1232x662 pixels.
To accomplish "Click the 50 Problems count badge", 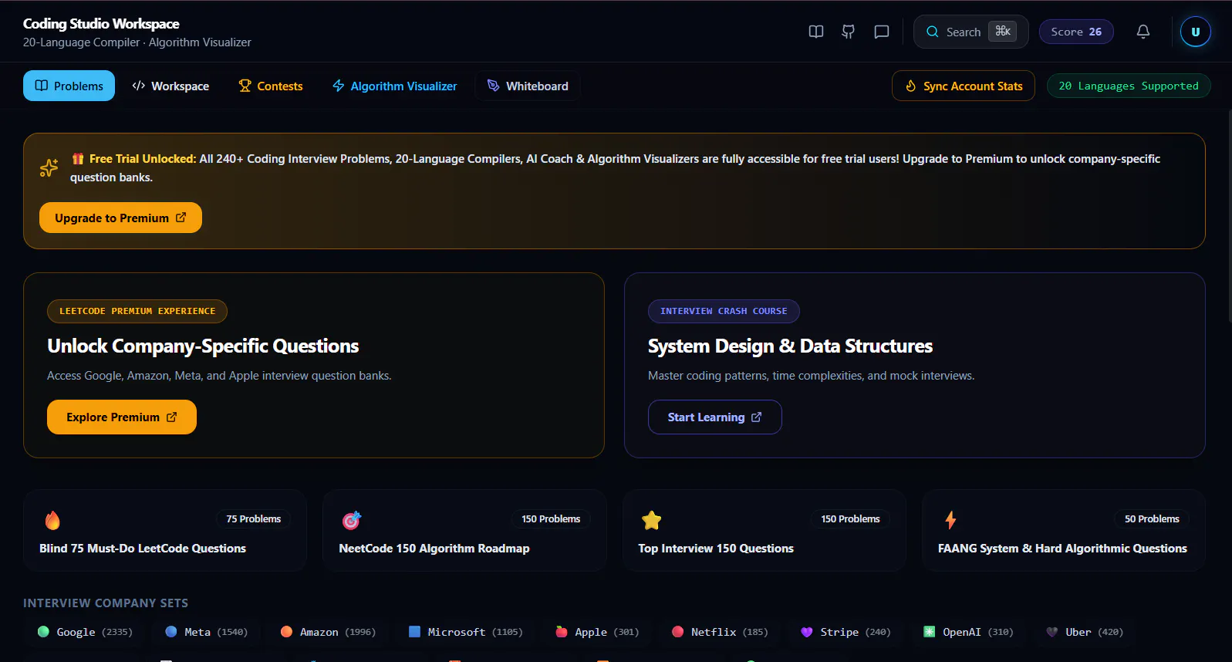I will (1152, 519).
